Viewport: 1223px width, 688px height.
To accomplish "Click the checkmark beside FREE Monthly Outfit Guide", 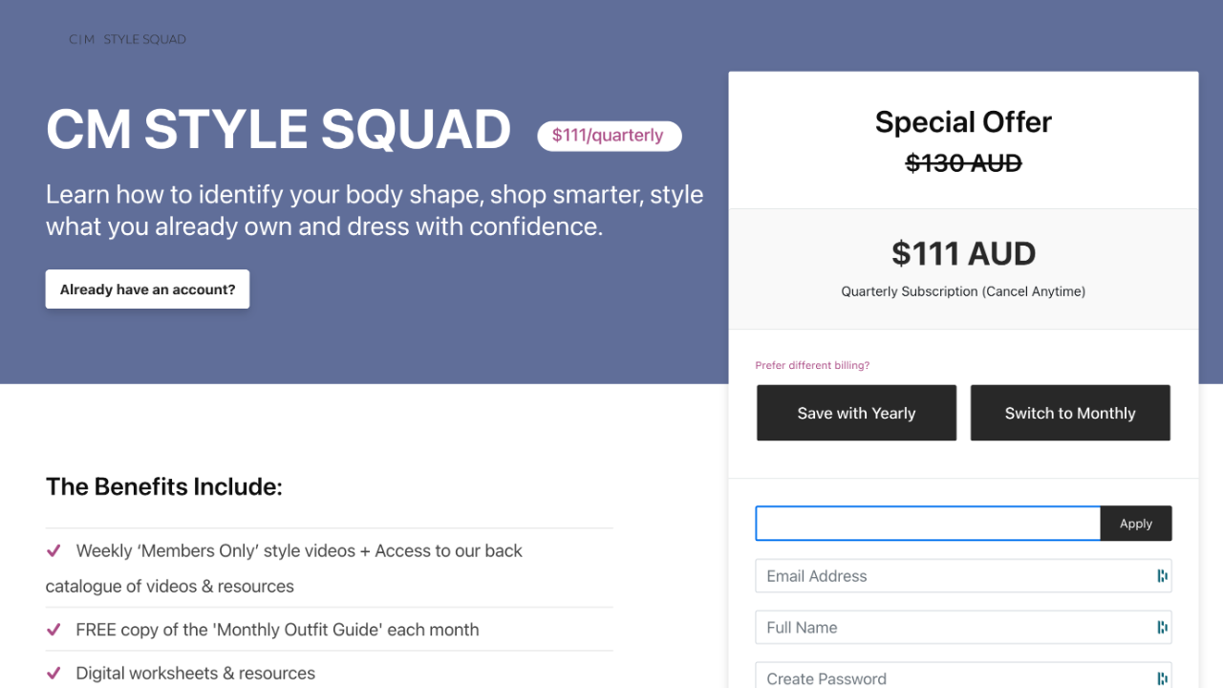I will pos(54,630).
